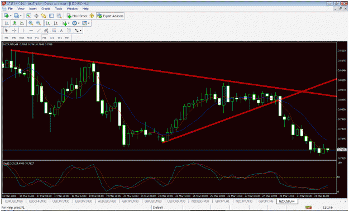
Task: Open the File menu
Action: [x=10, y=9]
